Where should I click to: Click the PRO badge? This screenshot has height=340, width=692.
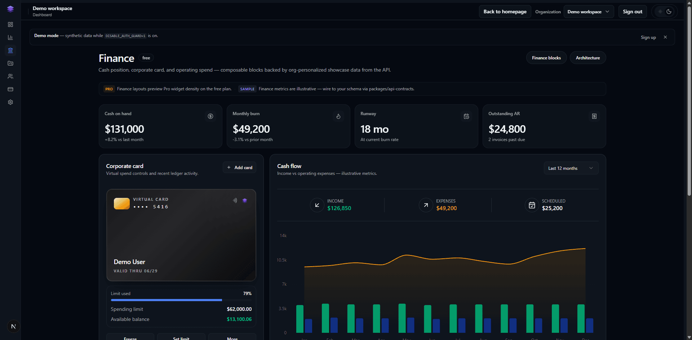109,89
